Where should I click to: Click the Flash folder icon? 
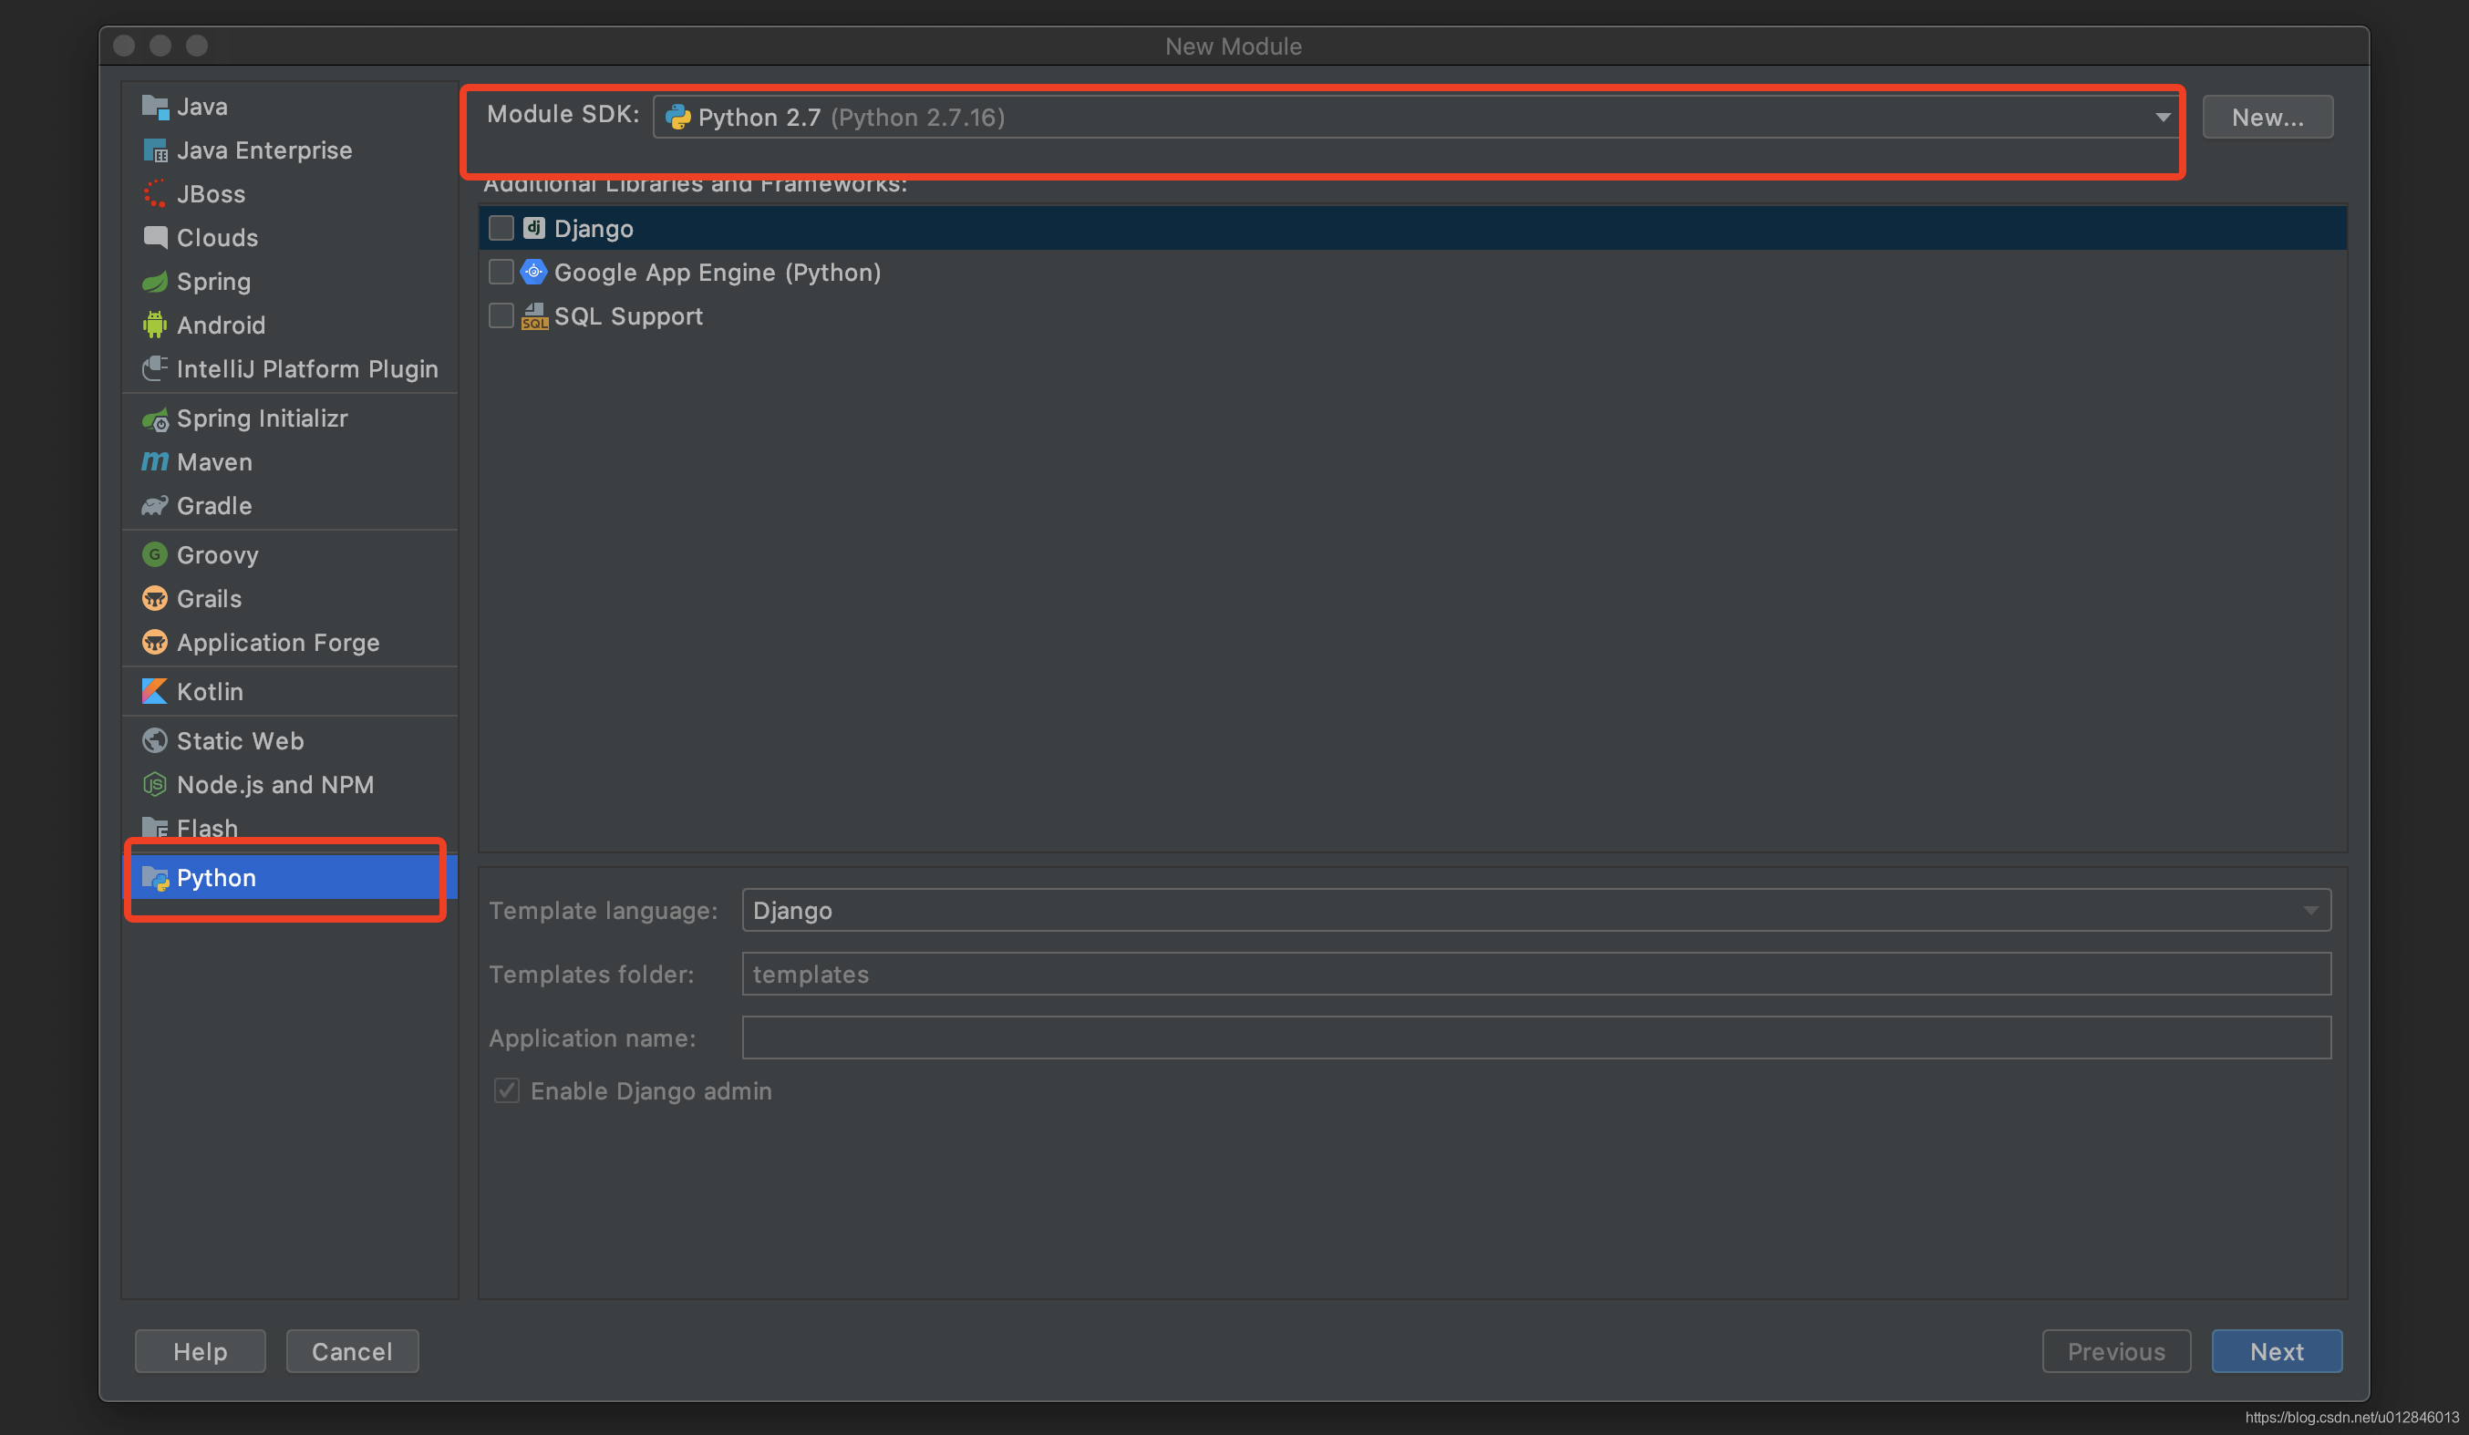click(x=155, y=829)
